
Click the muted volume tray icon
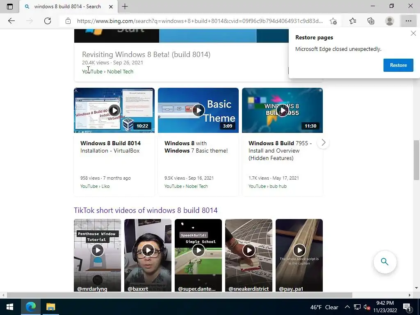click(x=367, y=307)
